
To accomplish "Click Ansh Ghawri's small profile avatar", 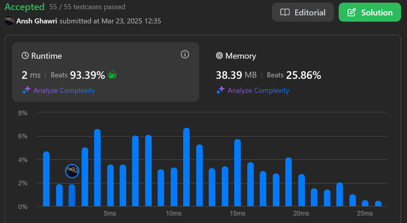I will pos(9,21).
